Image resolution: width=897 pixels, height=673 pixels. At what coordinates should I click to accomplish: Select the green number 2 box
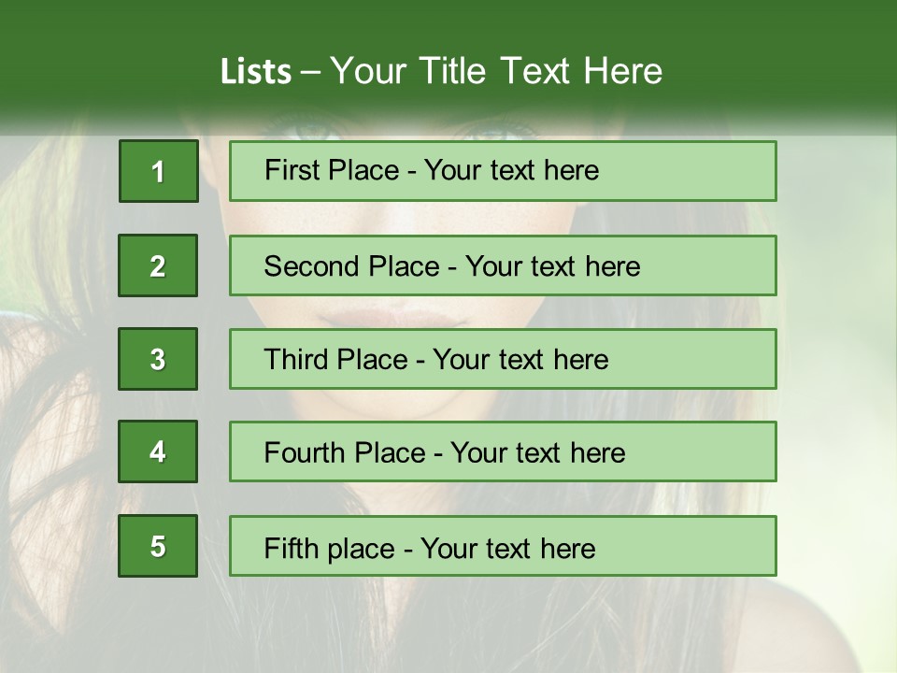158,265
